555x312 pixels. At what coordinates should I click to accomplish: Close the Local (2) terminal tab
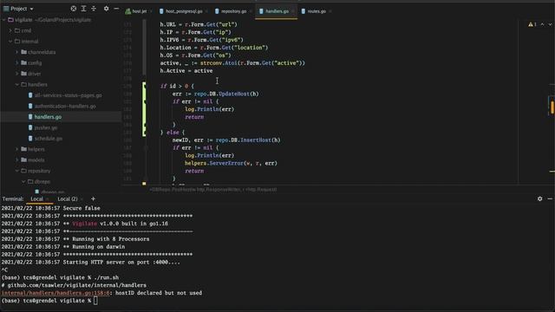[x=82, y=199]
